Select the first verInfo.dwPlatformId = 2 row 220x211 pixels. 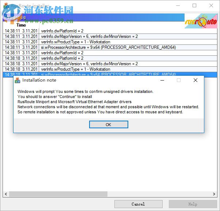(110, 31)
